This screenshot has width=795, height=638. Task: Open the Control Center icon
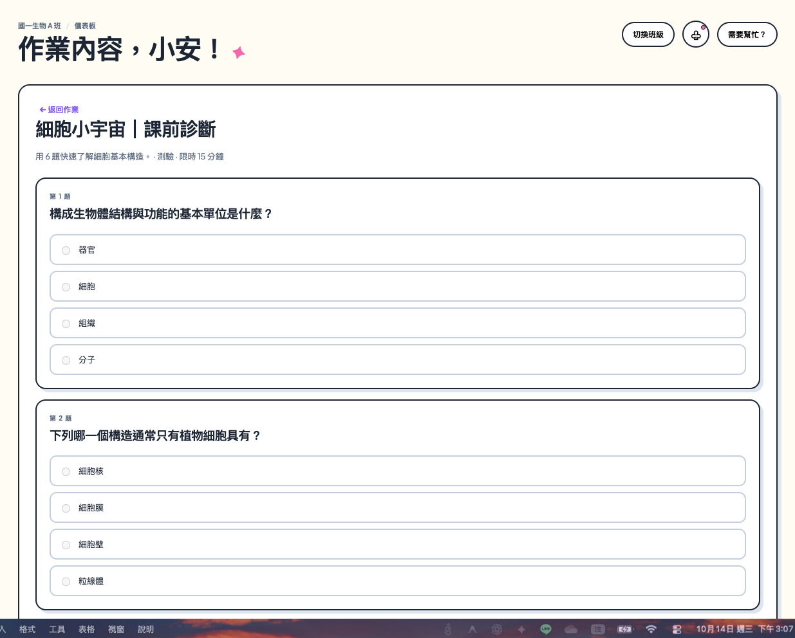tap(677, 629)
